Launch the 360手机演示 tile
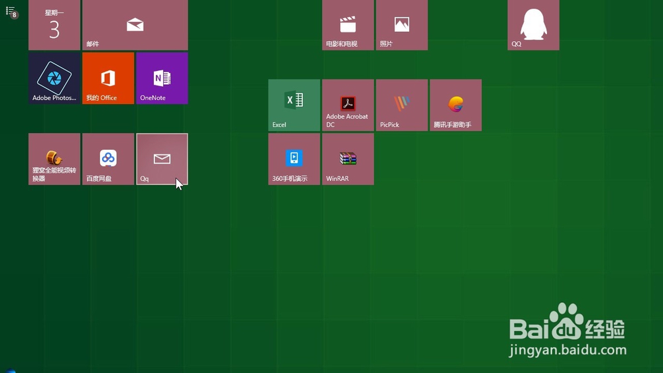This screenshot has width=663, height=373. click(294, 159)
